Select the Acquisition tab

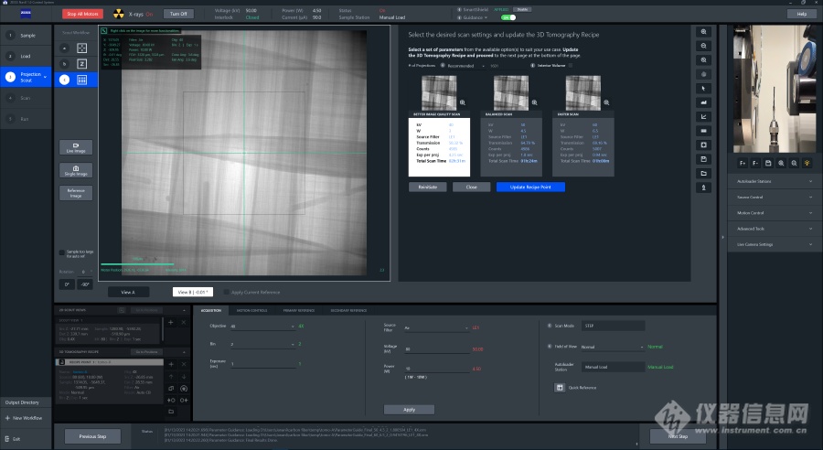211,310
